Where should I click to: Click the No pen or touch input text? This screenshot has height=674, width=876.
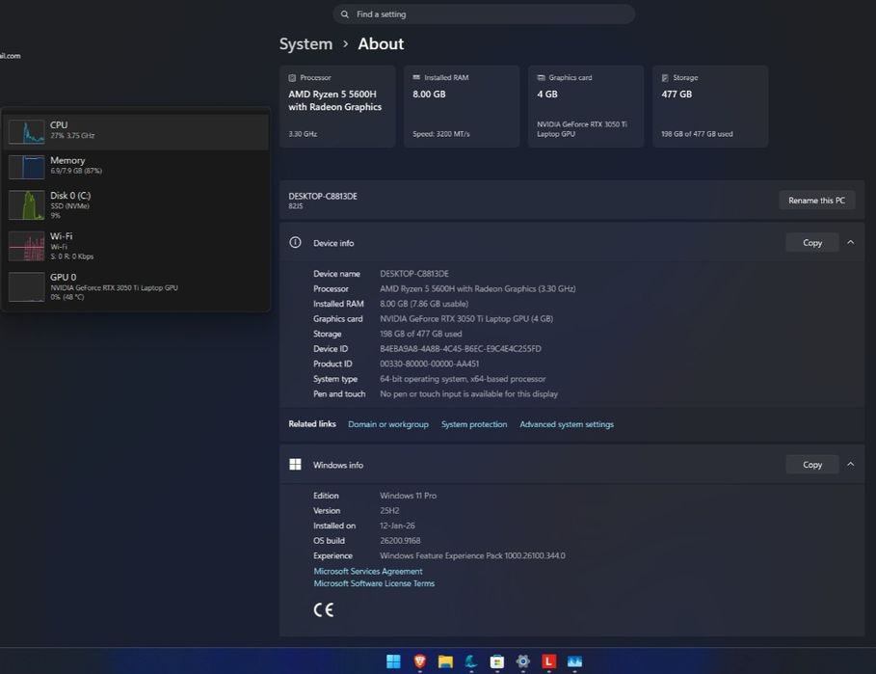[468, 394]
